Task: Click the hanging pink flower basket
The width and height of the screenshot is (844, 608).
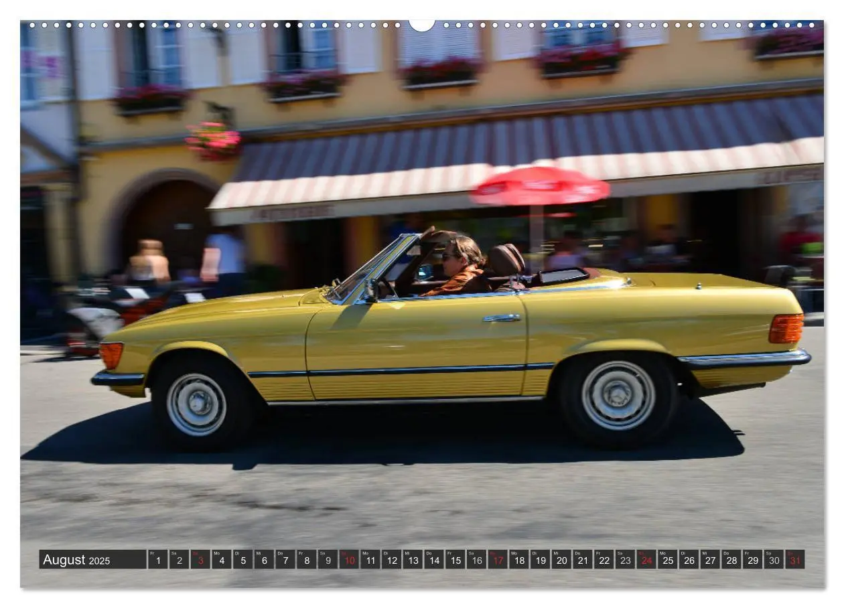Action: (213, 140)
